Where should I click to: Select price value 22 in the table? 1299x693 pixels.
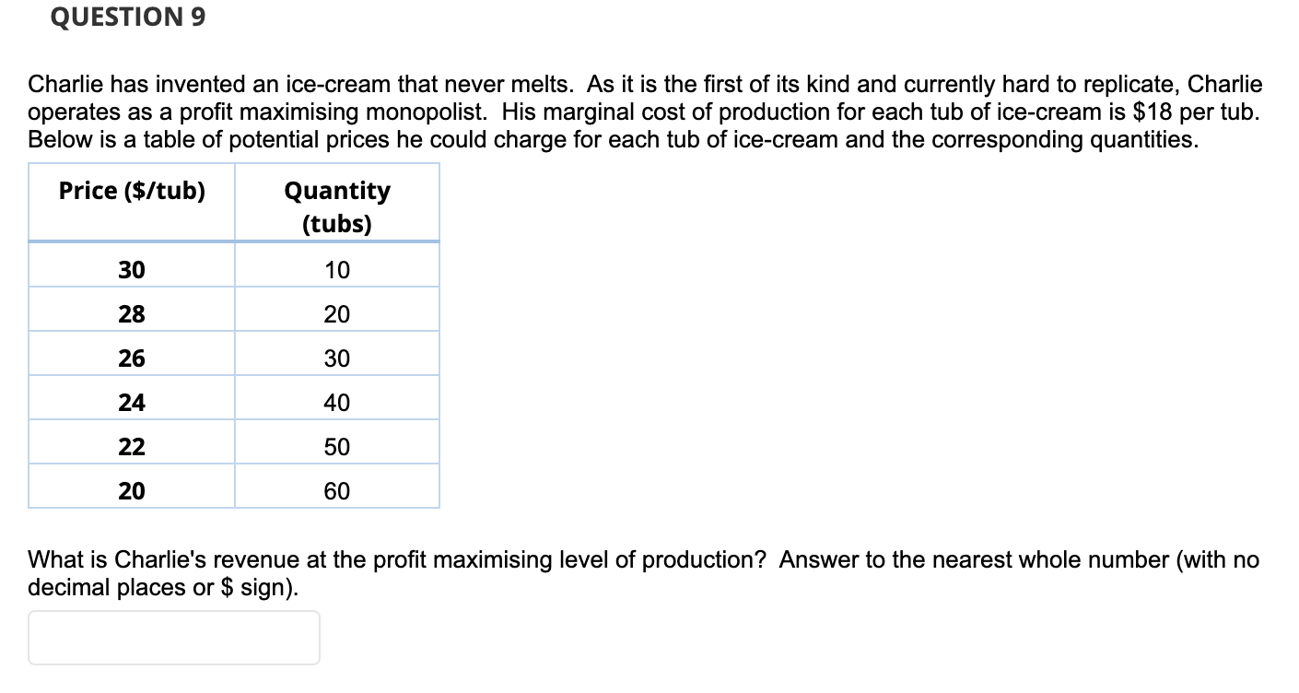pyautogui.click(x=132, y=446)
